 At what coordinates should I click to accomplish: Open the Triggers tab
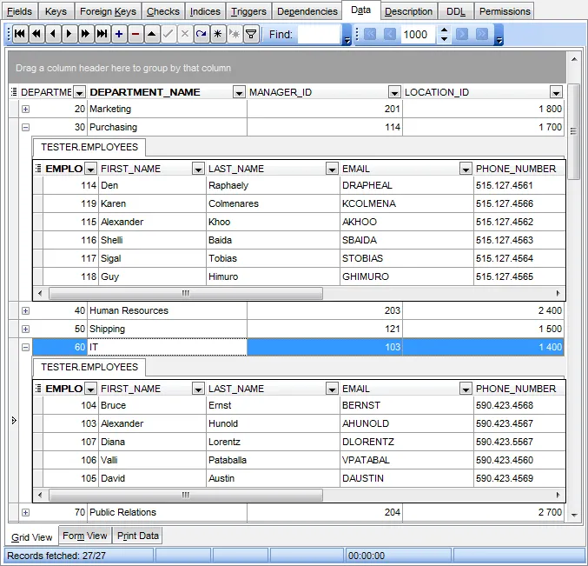point(248,11)
